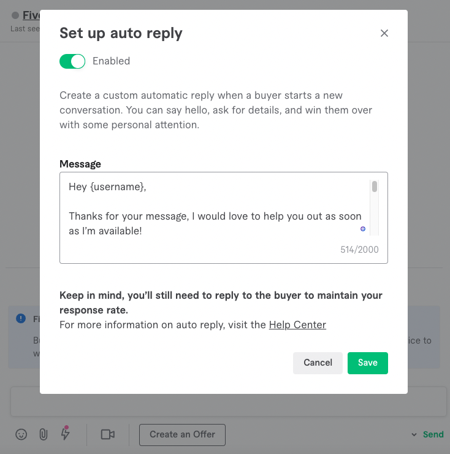450x454 pixels.
Task: Click the small blue plus icon in message box
Action: pos(362,229)
